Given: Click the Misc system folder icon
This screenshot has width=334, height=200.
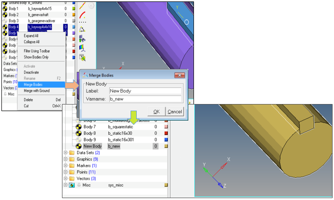Looking at the screenshot, I should click(72, 185).
